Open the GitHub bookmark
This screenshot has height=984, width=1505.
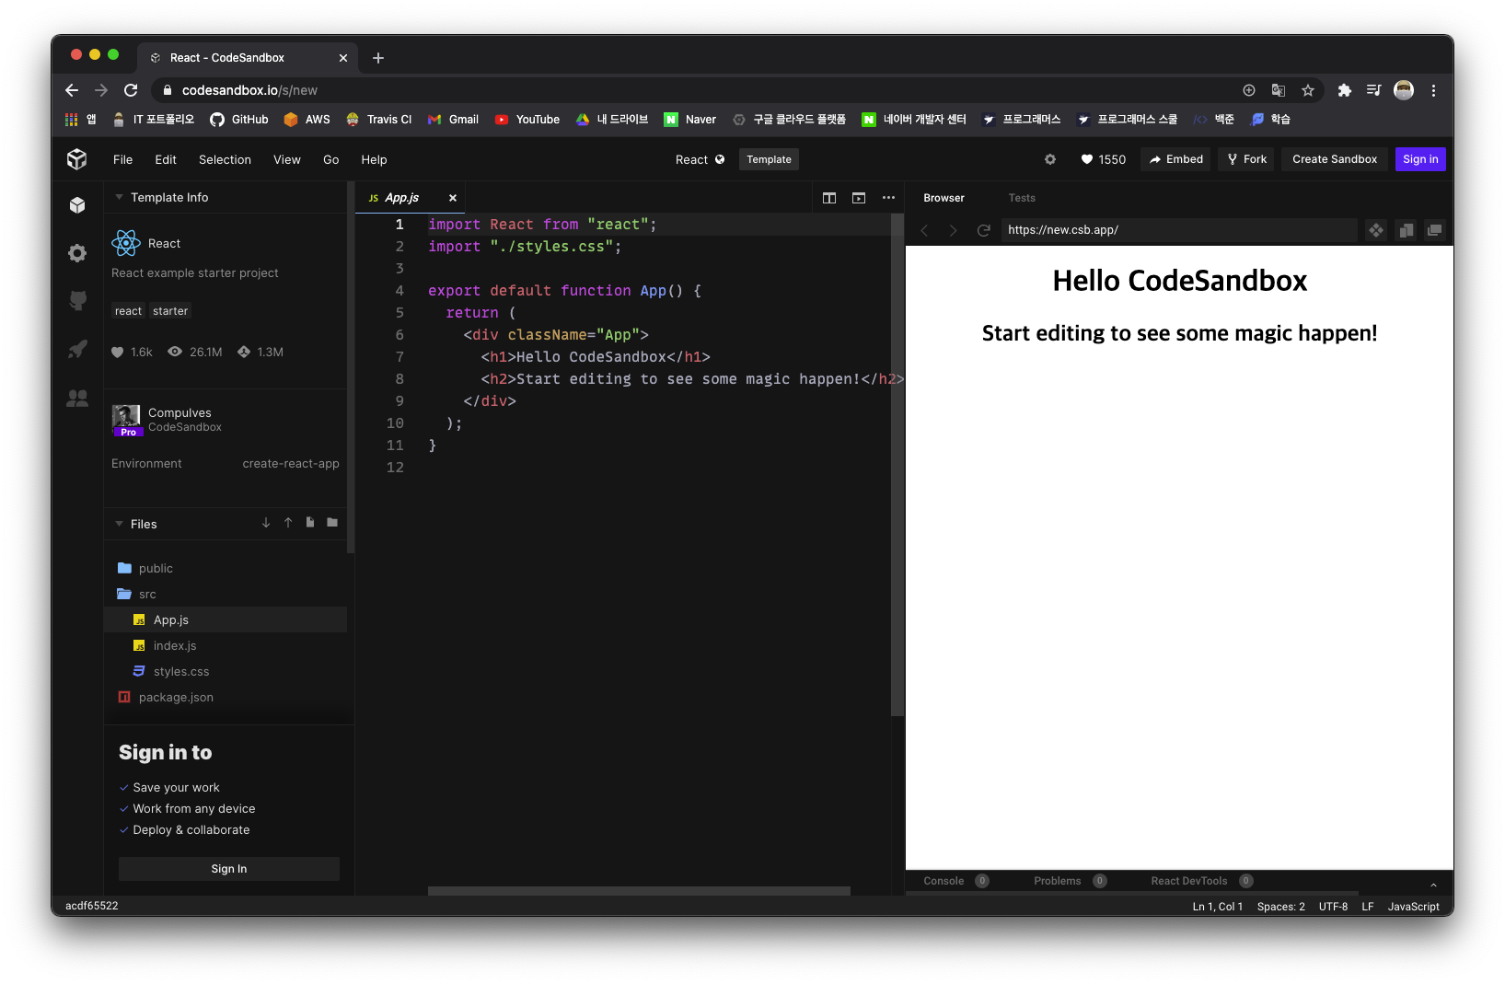pos(239,120)
